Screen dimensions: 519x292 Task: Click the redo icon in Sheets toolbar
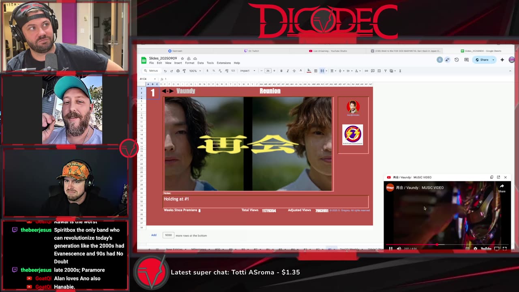[172, 71]
